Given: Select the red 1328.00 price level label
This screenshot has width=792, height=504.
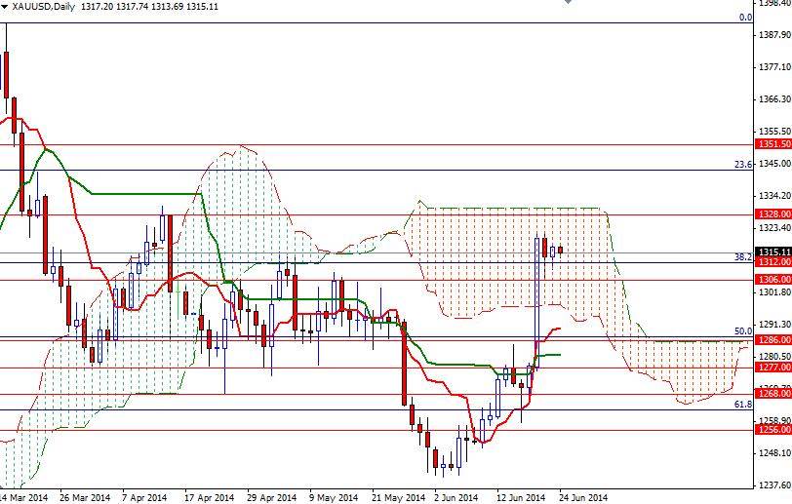Looking at the screenshot, I should point(772,214).
